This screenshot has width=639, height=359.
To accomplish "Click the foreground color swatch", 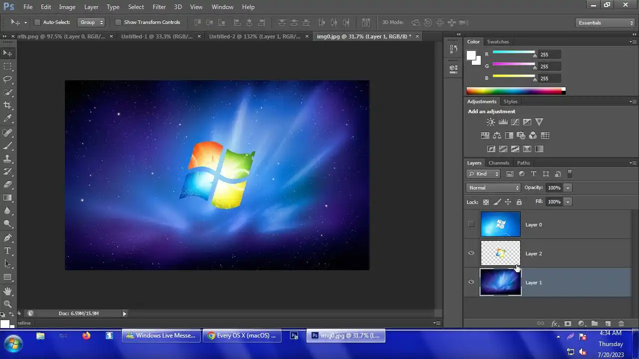I will 471,56.
